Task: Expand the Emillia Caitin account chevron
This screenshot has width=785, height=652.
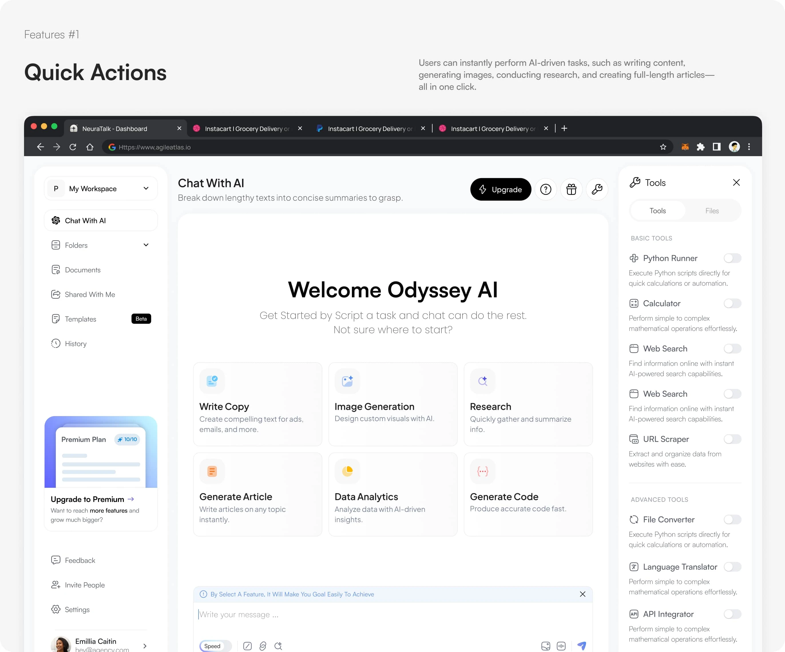Action: tap(145, 646)
